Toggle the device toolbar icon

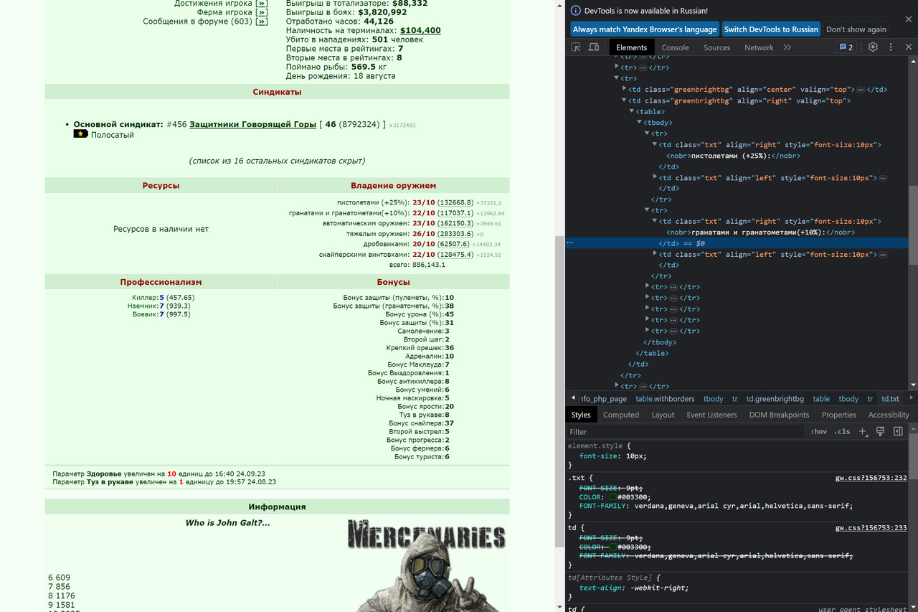point(594,47)
